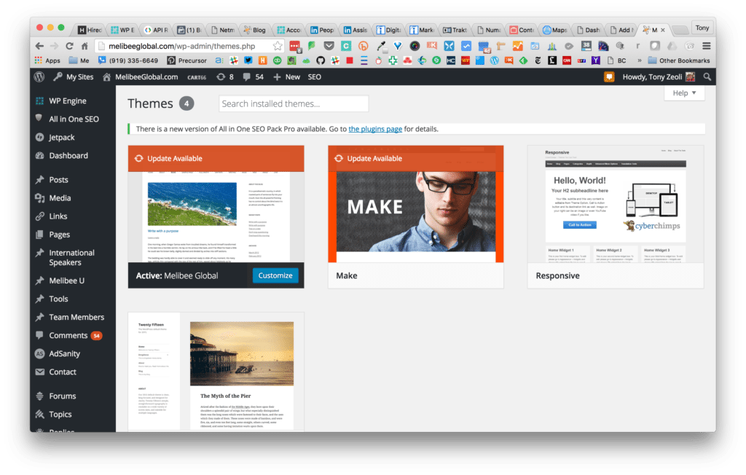Open the Twenty Fifteen theme thumbnail
Image resolution: width=746 pixels, height=475 pixels.
pyautogui.click(x=216, y=372)
